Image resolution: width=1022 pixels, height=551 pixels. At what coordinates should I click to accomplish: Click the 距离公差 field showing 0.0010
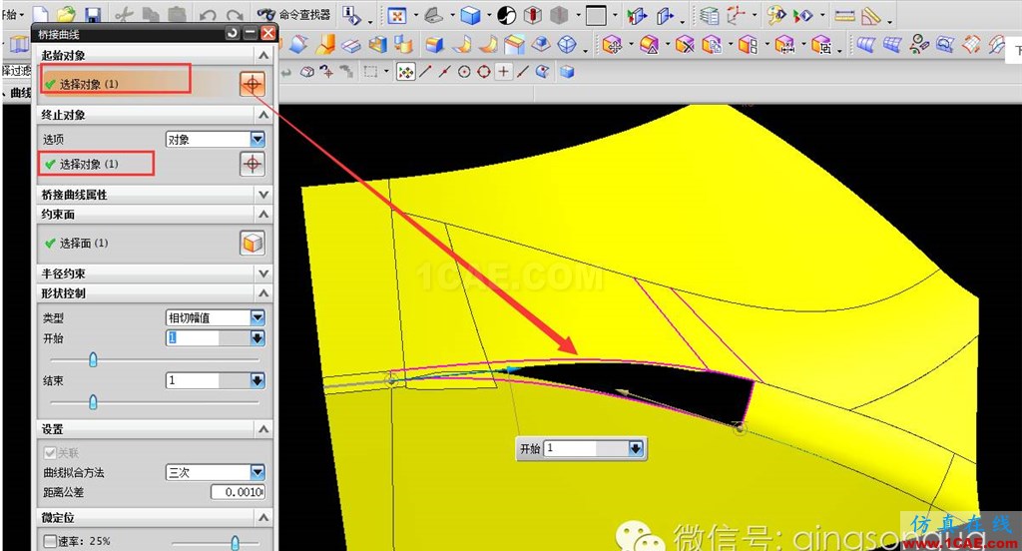pyautogui.click(x=238, y=492)
